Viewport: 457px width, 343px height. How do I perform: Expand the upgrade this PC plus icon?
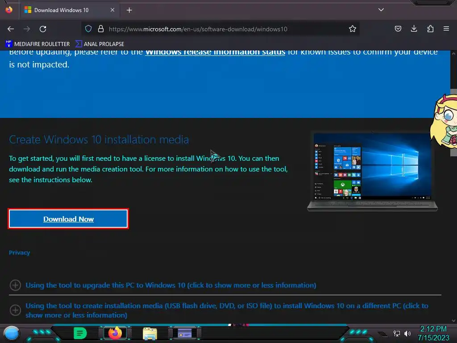coord(15,285)
